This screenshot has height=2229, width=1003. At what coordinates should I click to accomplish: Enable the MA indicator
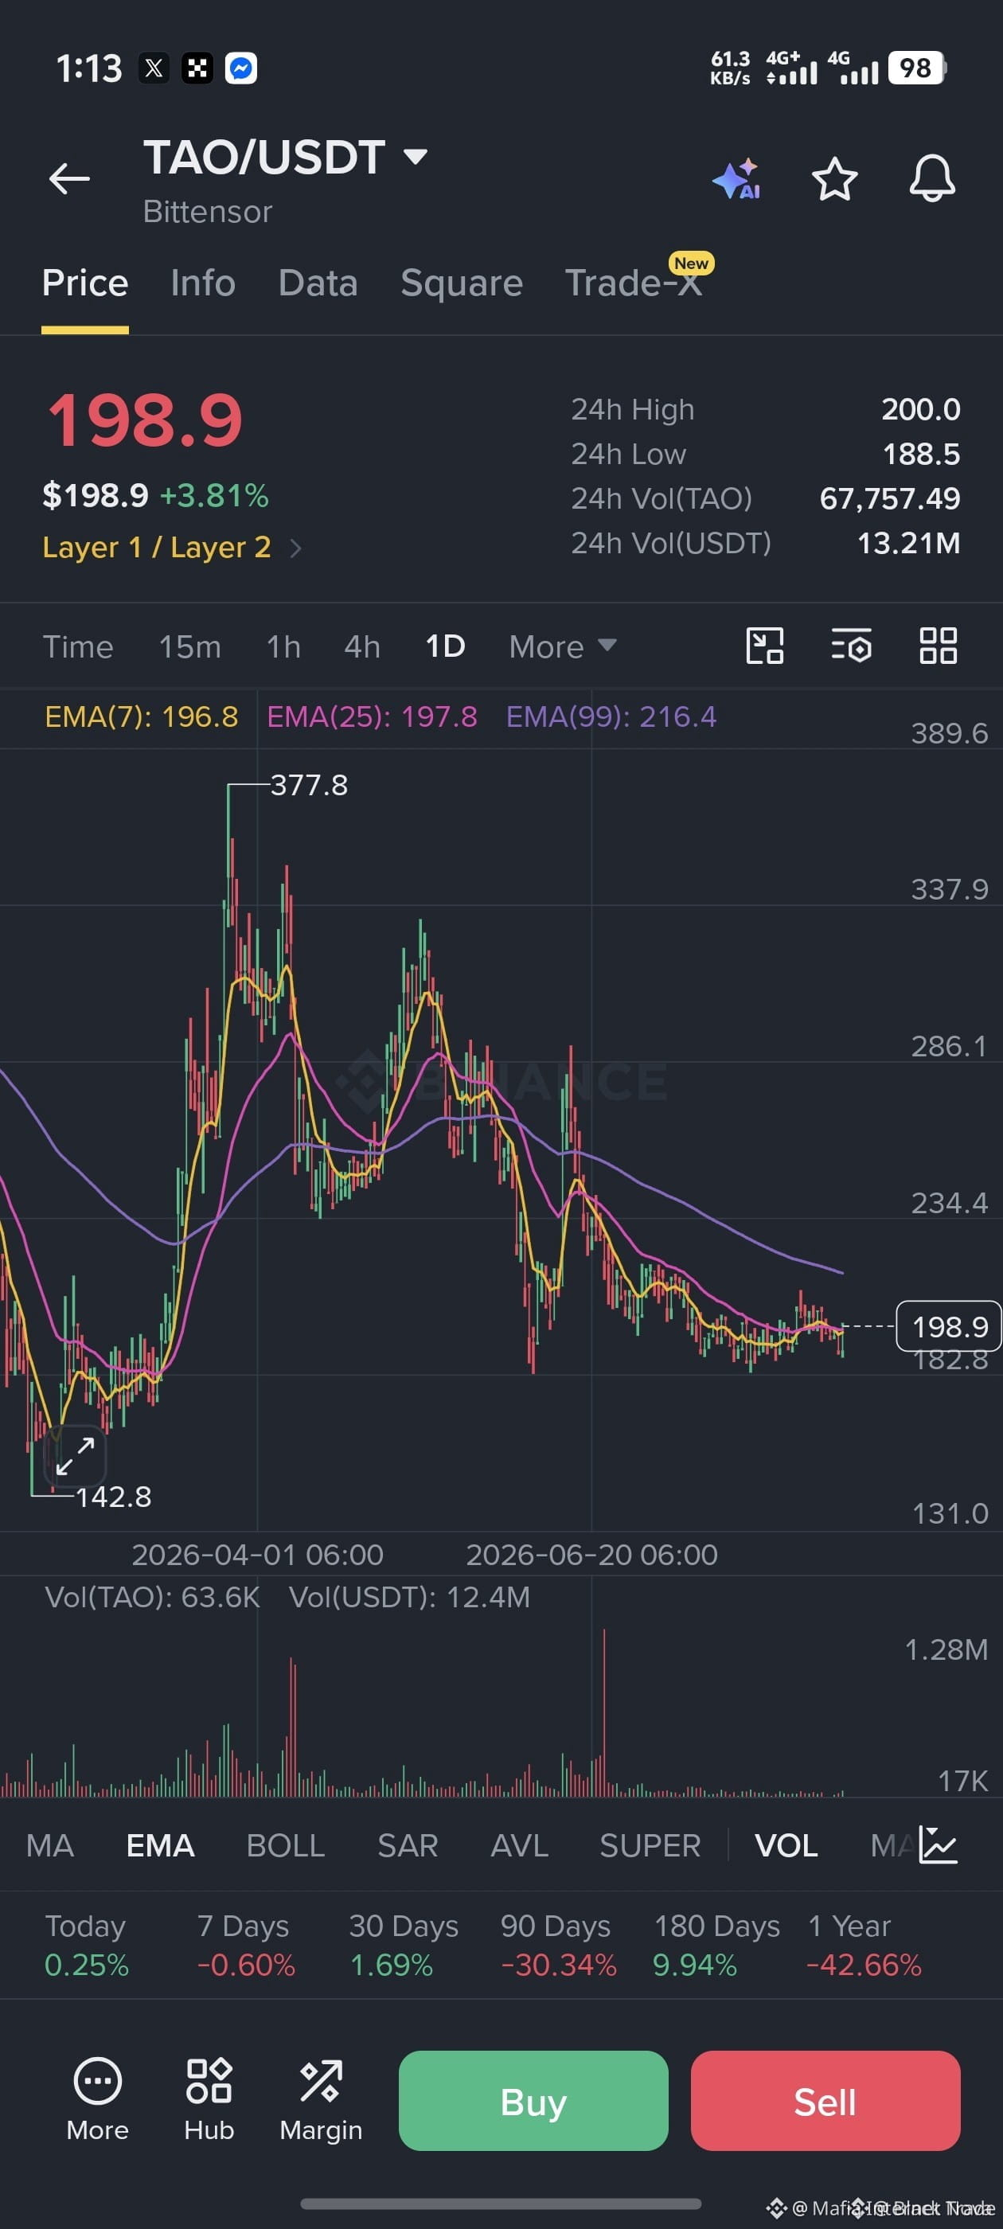(x=49, y=1844)
